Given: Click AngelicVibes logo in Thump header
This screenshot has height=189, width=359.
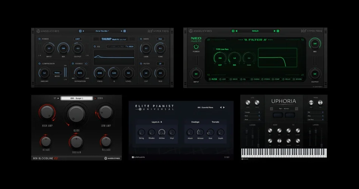Looking at the screenshot, I should click(x=48, y=31).
